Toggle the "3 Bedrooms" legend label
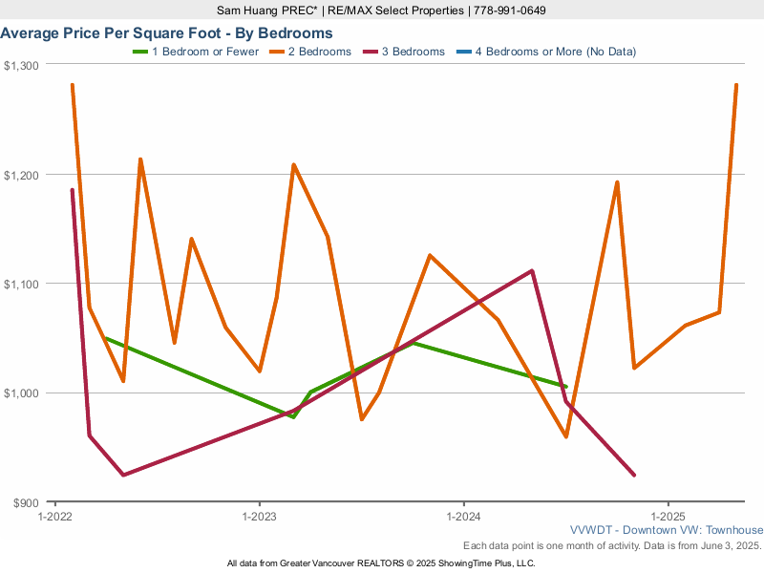 coord(413,52)
